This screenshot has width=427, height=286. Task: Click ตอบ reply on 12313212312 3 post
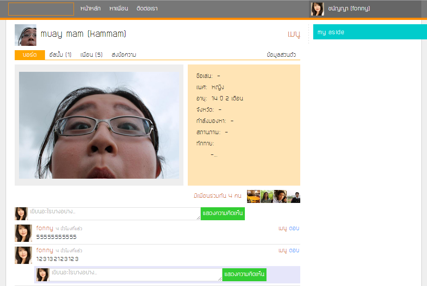pos(294,251)
